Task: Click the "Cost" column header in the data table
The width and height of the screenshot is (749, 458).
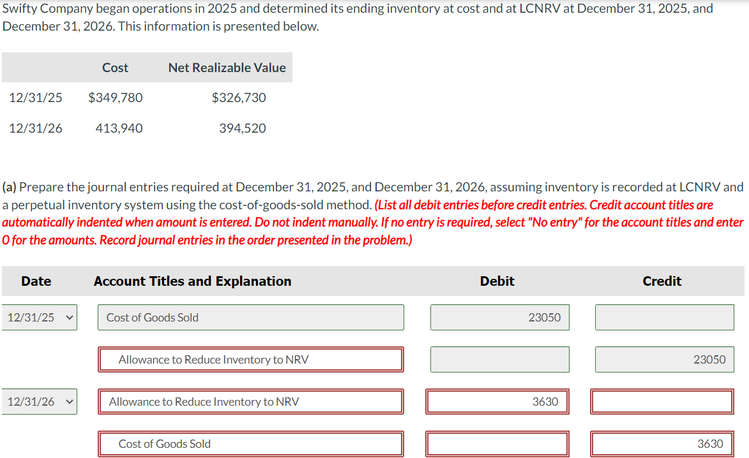Action: click(x=115, y=67)
